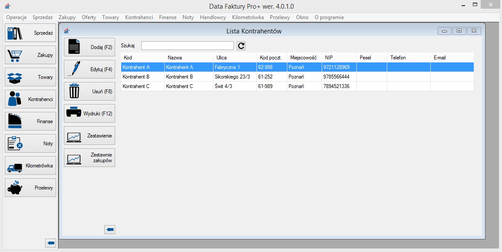Screen dimensions: 502x252
Task: Open the O programie menu
Action: click(329, 17)
